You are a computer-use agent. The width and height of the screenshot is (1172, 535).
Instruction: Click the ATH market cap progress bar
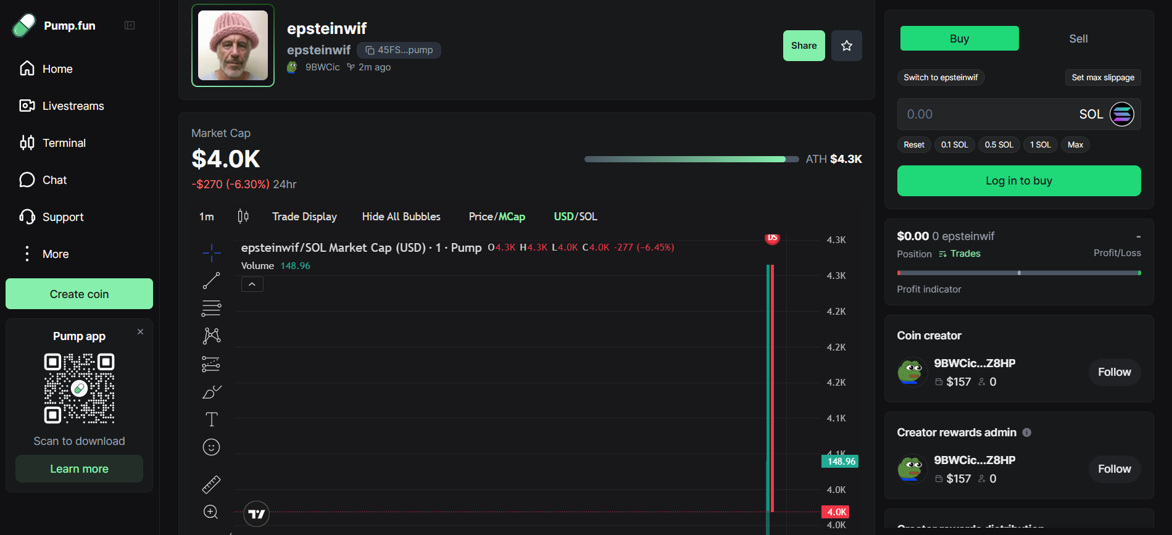692,159
